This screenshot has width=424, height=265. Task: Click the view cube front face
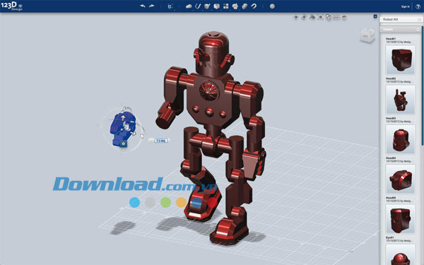(366, 36)
